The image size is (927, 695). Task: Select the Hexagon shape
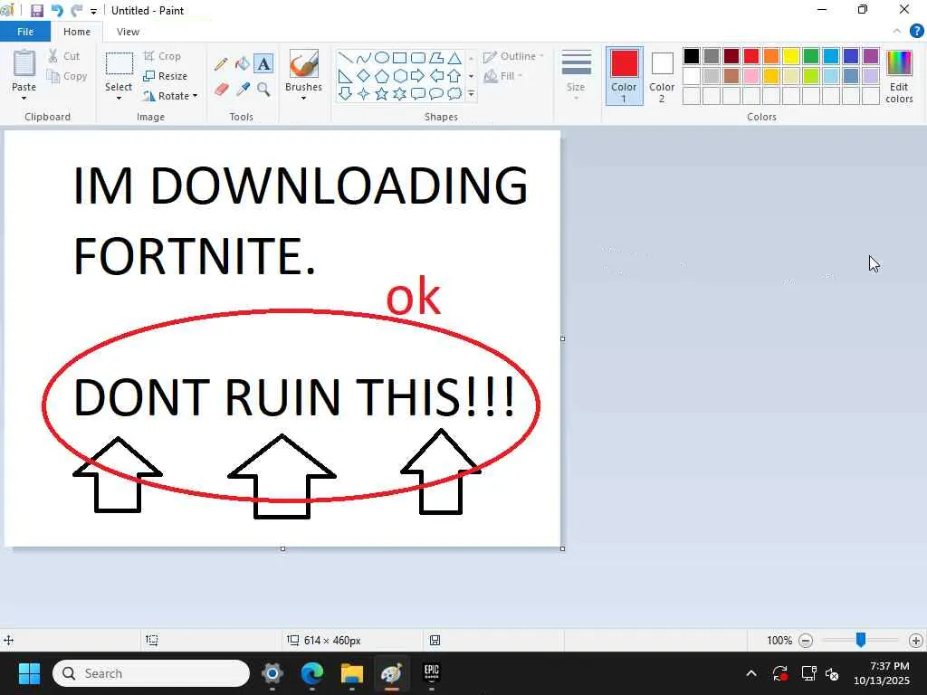tap(399, 76)
